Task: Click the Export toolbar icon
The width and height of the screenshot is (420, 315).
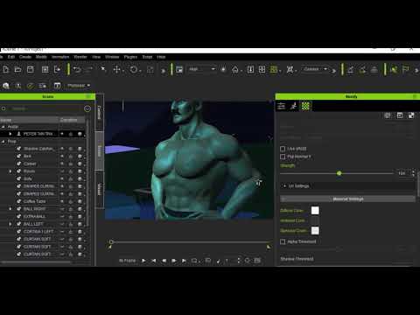Action: coord(57,69)
